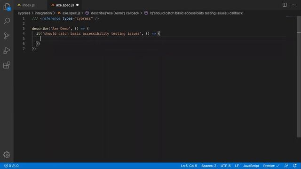Click the cypress breadcrumb
Viewport: 301px width, 169px height.
tap(24, 13)
